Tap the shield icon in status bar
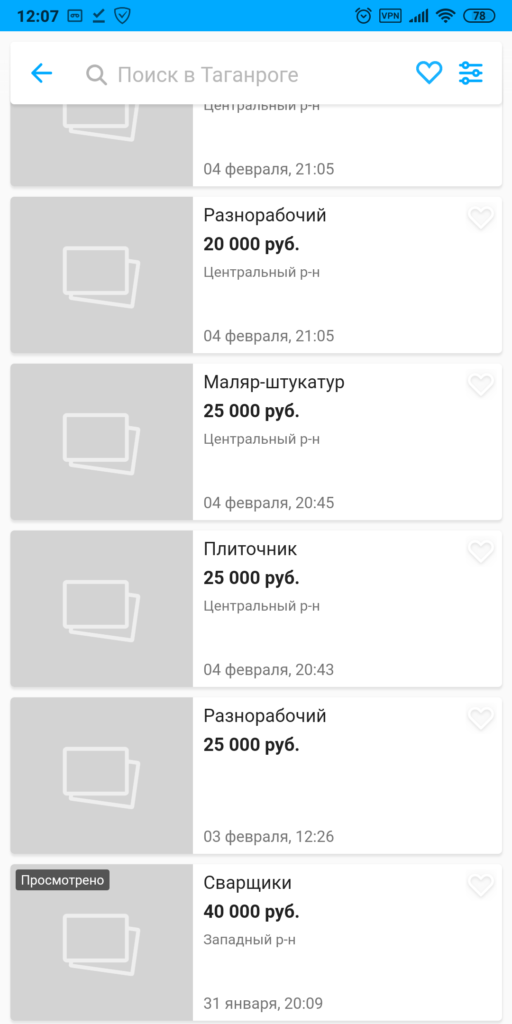Image resolution: width=512 pixels, height=1024 pixels. (122, 16)
